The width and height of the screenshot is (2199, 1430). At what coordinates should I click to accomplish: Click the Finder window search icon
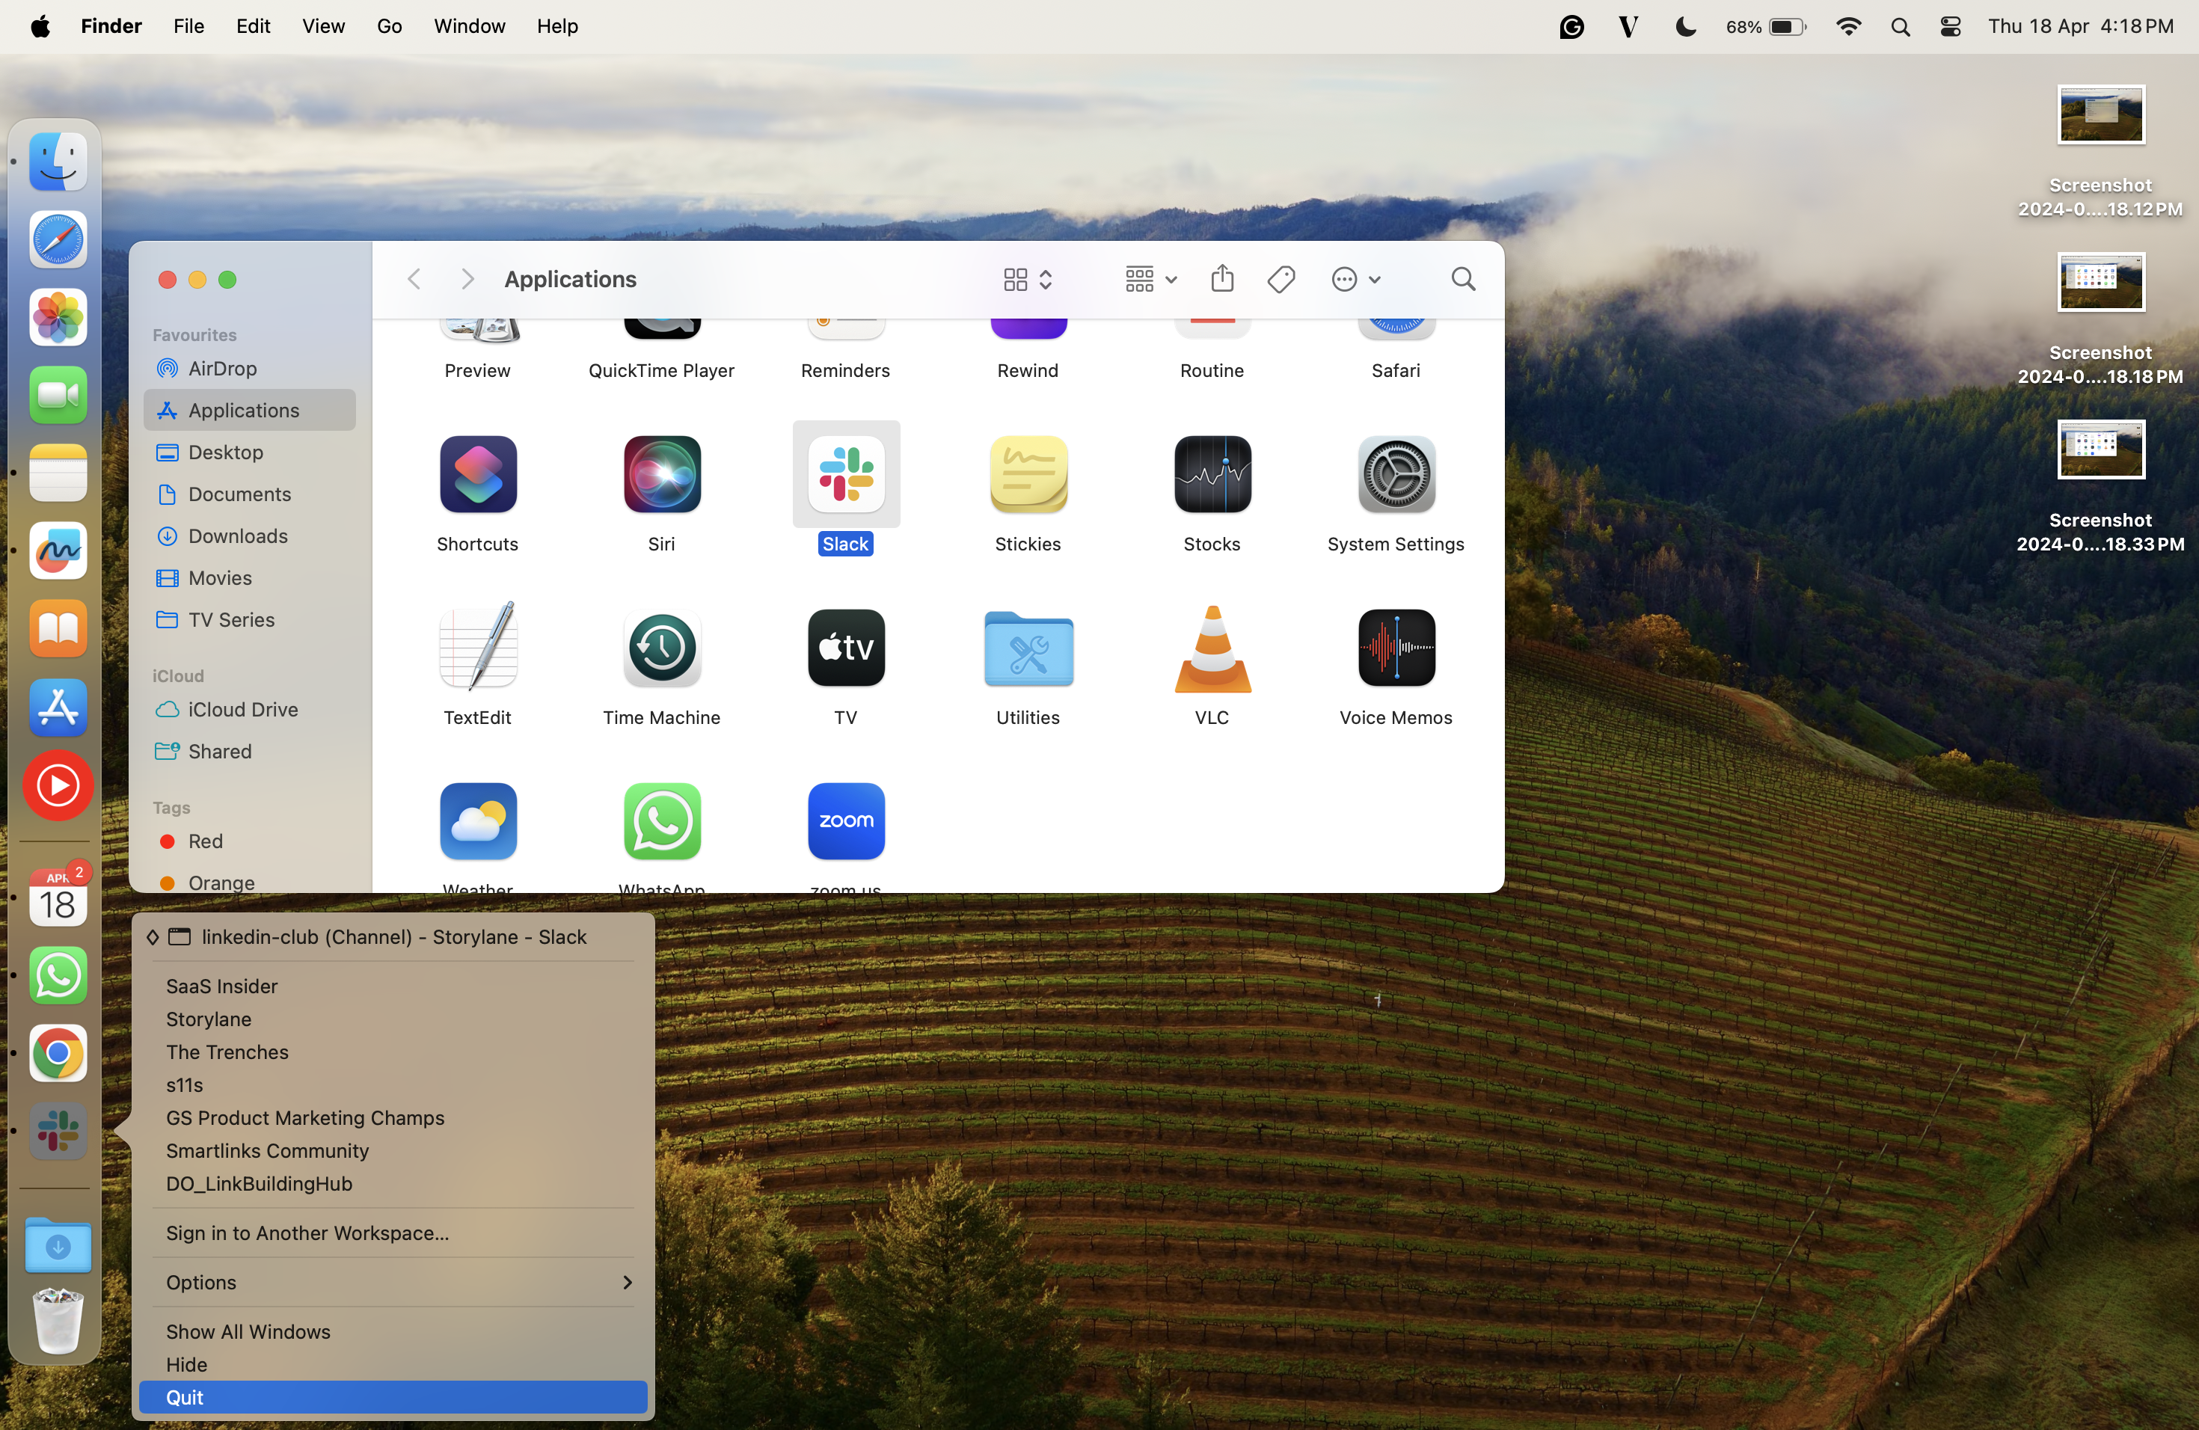tap(1462, 279)
